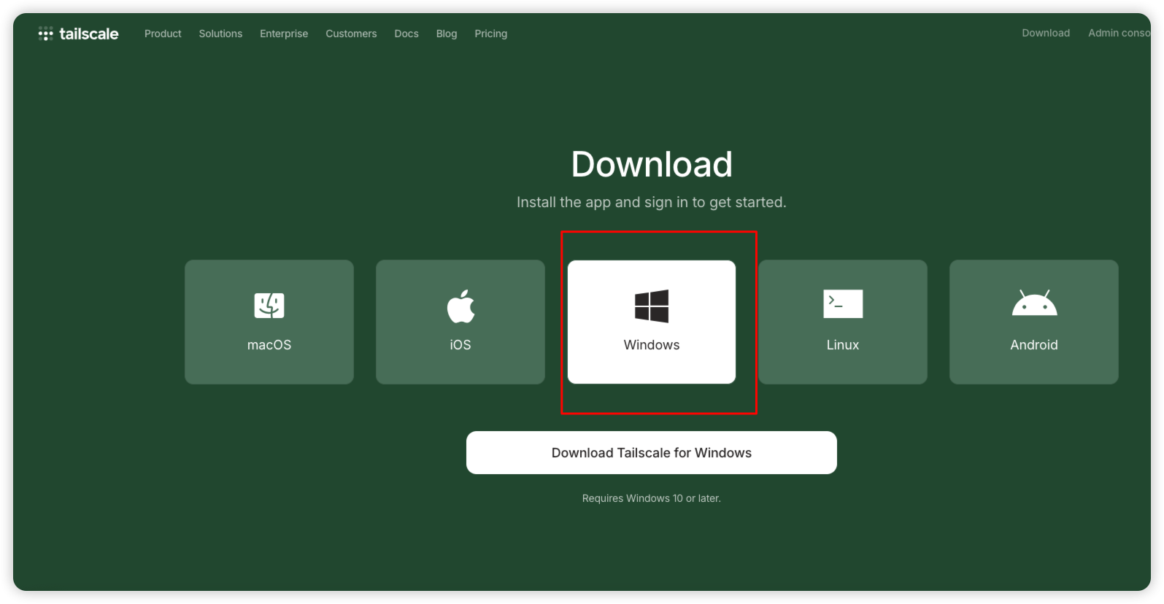Click the 'Install the app and sign in' subtitle
The height and width of the screenshot is (604, 1164).
point(652,202)
